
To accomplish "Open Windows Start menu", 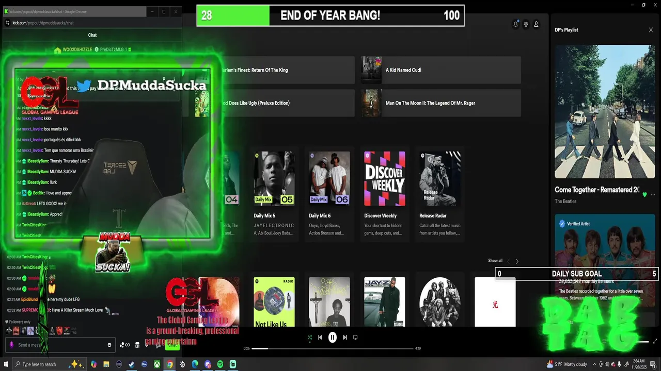I will [x=7, y=364].
